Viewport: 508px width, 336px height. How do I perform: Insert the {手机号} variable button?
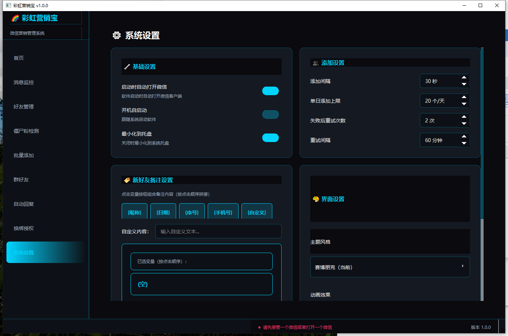point(223,211)
